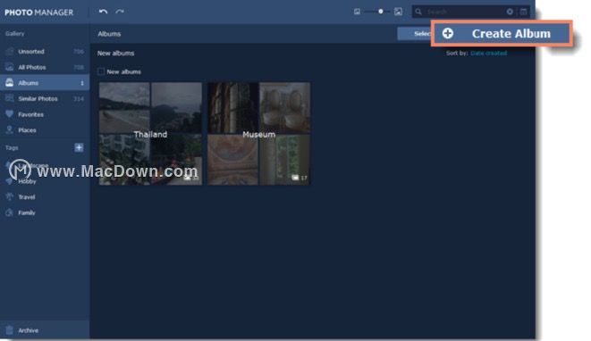Screen dimensions: 591x341
Task: Open Places in the sidebar
Action: pyautogui.click(x=45, y=130)
